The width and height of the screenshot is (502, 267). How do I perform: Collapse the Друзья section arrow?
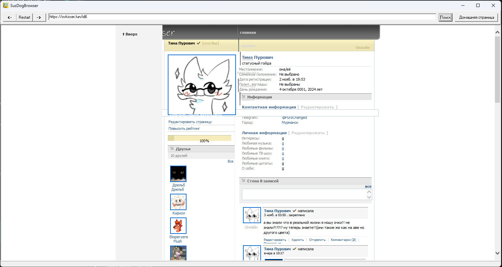coord(172,149)
